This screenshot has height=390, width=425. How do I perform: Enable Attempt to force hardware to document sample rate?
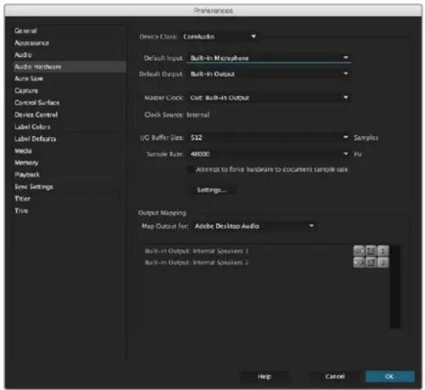pyautogui.click(x=191, y=170)
